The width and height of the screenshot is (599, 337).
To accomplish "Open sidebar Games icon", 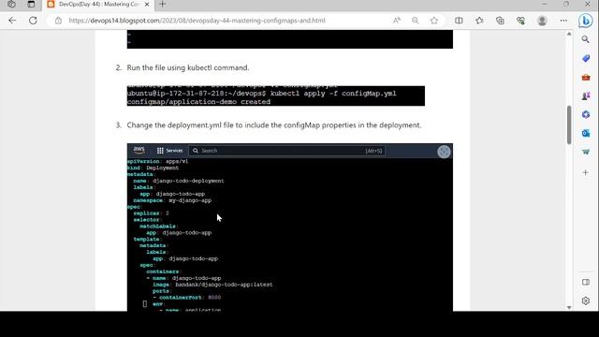I will tap(586, 95).
